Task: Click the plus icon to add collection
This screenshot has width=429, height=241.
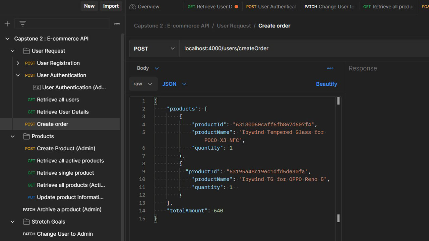Action: [x=7, y=24]
